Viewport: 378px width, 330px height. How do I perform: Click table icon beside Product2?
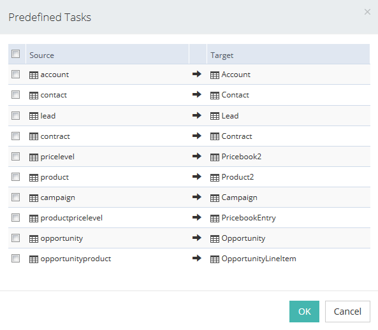pyautogui.click(x=215, y=178)
